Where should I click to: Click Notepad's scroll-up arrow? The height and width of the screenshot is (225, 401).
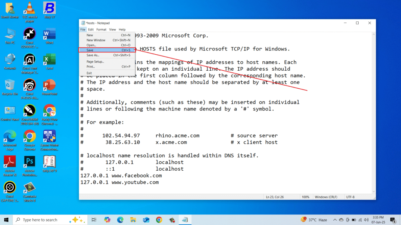point(374,34)
